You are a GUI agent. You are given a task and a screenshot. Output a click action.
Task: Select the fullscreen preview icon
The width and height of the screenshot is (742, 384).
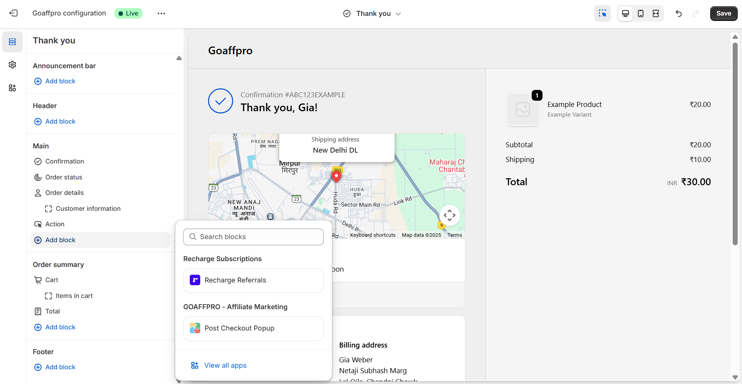(x=655, y=14)
